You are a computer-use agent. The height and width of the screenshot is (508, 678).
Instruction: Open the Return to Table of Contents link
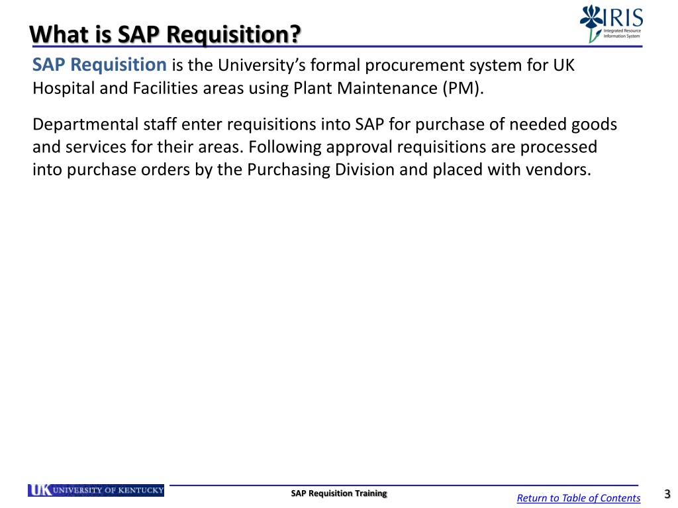[578, 497]
